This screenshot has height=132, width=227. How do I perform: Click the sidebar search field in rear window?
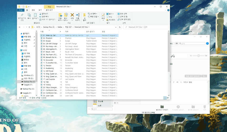pos(102,109)
